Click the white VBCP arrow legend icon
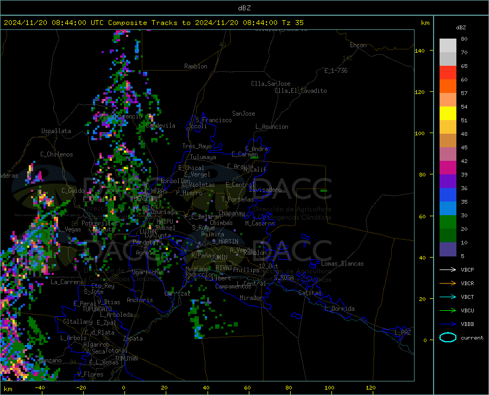The image size is (489, 395). pyautogui.click(x=448, y=269)
